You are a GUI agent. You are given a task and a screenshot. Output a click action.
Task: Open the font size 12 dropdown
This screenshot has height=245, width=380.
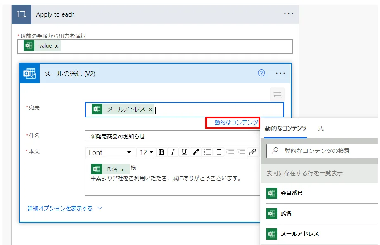point(146,152)
